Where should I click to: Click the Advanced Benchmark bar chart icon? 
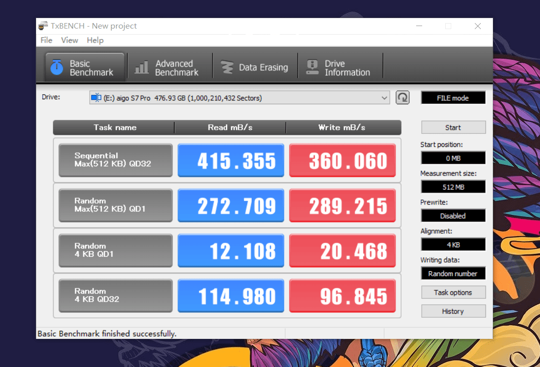[x=141, y=67]
